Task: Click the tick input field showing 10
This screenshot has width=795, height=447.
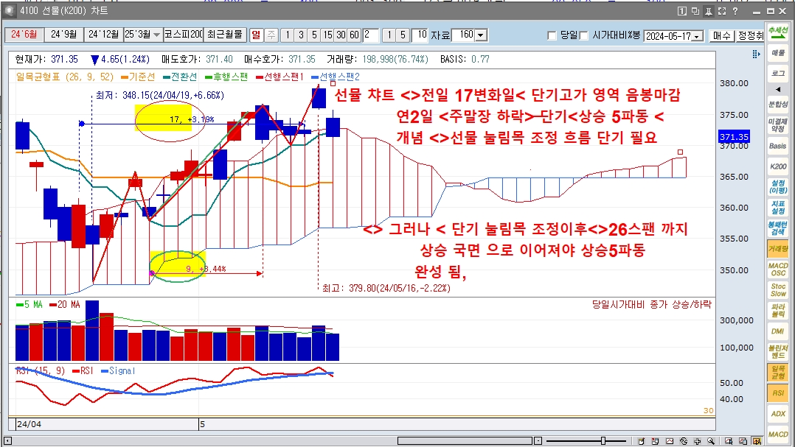Action: pos(420,35)
